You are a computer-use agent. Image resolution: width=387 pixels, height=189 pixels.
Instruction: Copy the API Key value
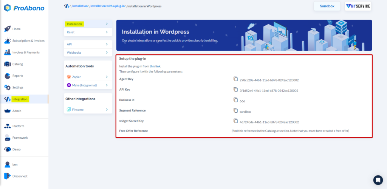[235, 89]
